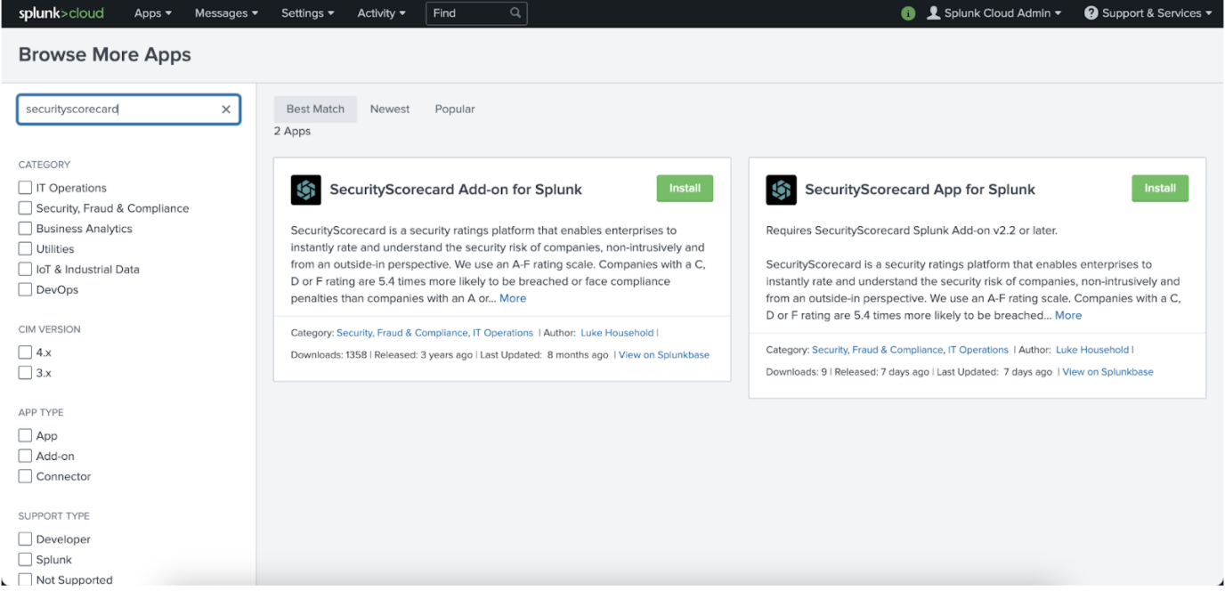Screen dimensions: 1225x591
Task: Open IT Operations category link in App card
Action: [978, 350]
